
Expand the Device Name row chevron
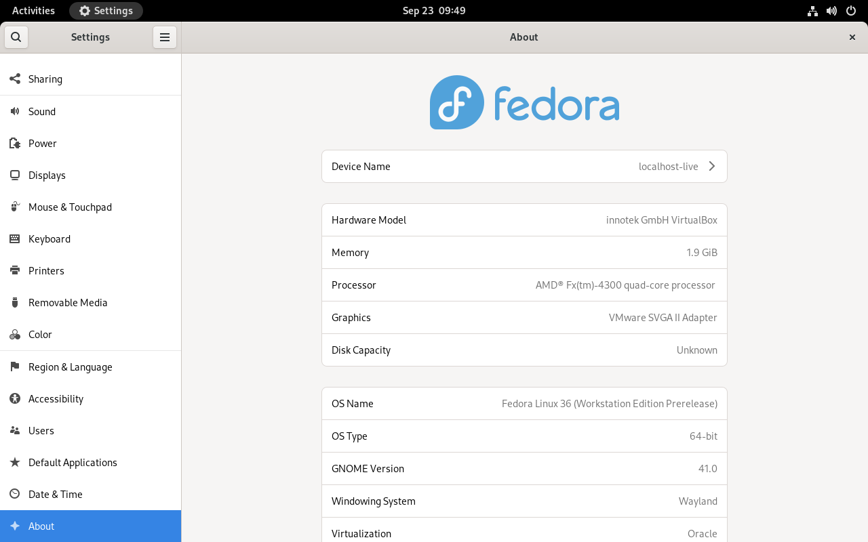tap(711, 166)
